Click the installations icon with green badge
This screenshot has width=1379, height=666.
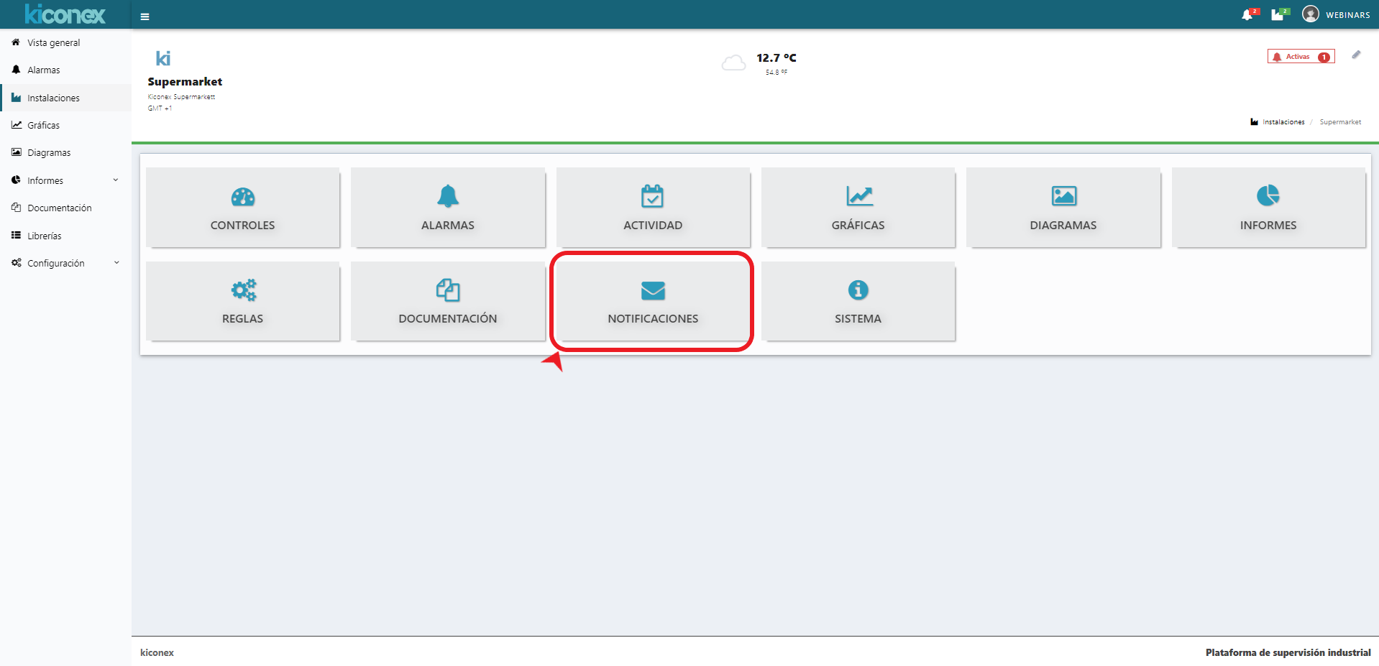[1278, 15]
